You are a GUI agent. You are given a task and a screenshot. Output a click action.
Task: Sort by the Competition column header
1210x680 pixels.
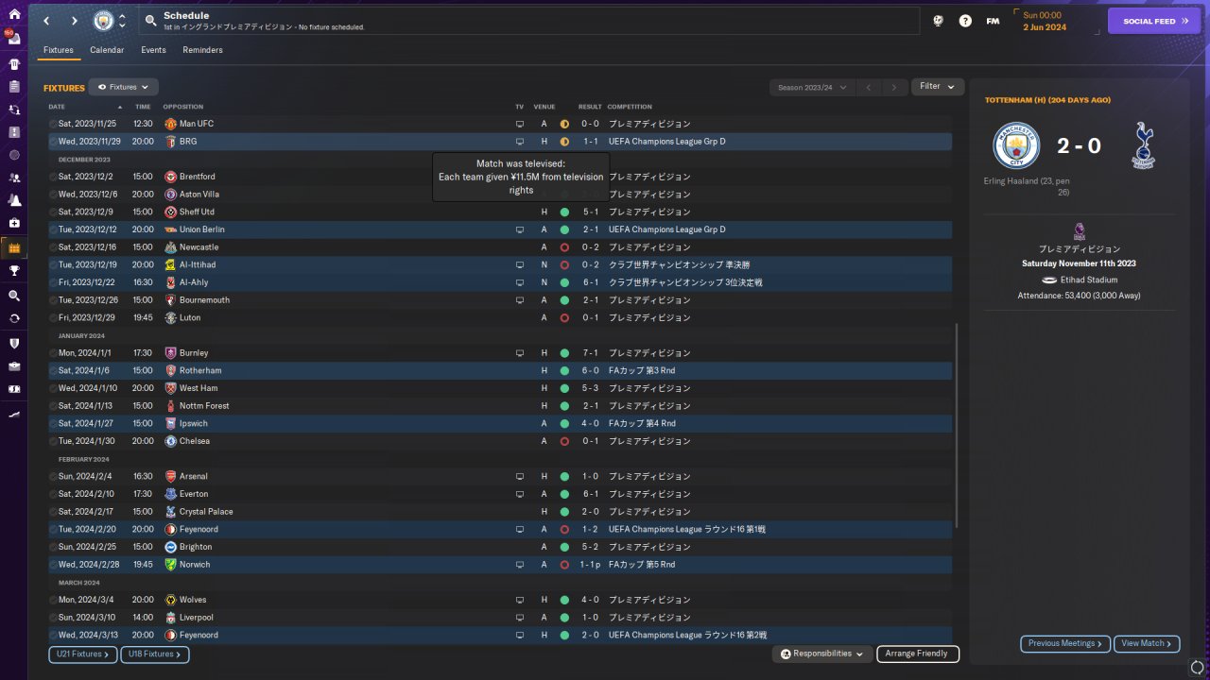pyautogui.click(x=630, y=107)
